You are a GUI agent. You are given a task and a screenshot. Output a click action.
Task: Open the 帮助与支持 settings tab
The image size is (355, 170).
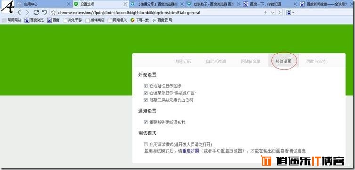tap(316, 61)
